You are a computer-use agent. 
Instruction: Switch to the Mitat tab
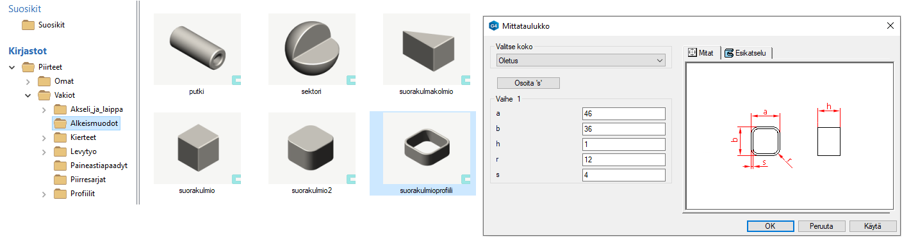tap(702, 53)
